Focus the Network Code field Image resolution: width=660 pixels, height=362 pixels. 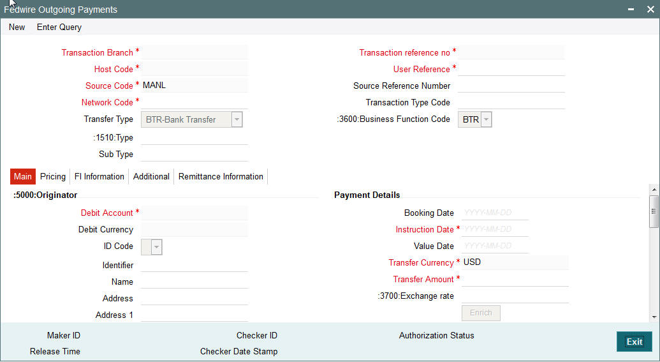click(x=194, y=102)
